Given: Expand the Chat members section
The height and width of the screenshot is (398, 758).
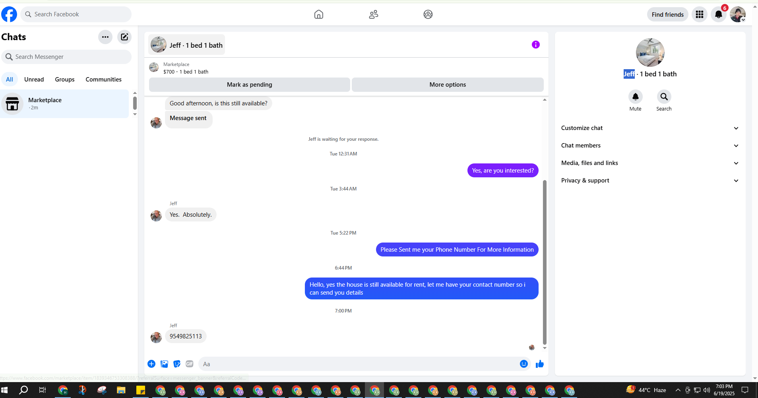Looking at the screenshot, I should tap(650, 146).
